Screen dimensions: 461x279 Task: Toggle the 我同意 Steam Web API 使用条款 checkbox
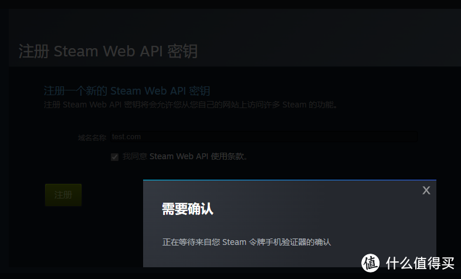(114, 157)
